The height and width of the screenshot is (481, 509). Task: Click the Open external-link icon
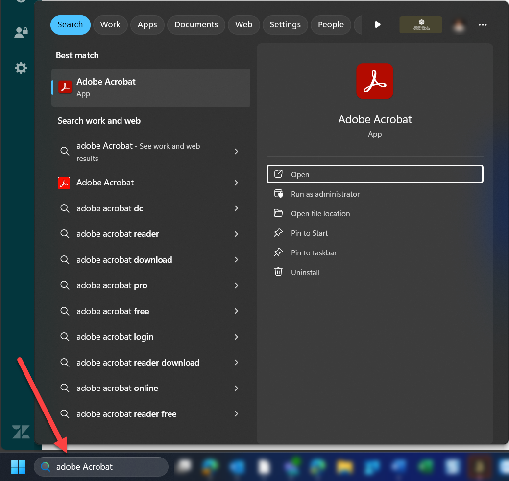pos(278,174)
